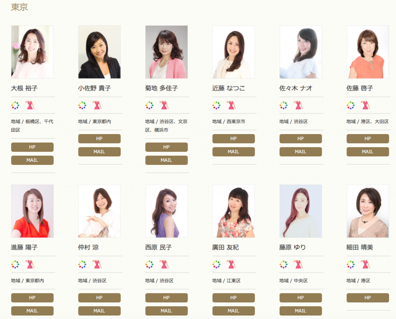Click color wheel icon under 菊地 多佳子

(149, 105)
